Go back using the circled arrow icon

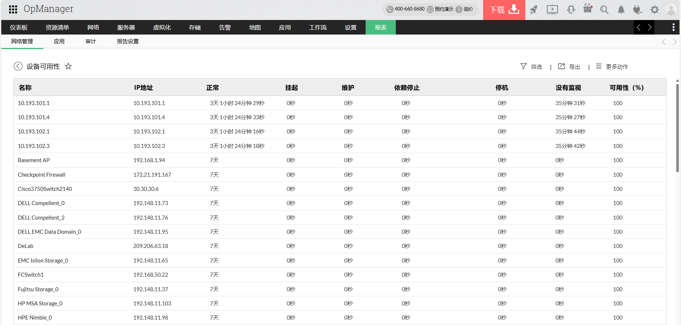point(18,66)
